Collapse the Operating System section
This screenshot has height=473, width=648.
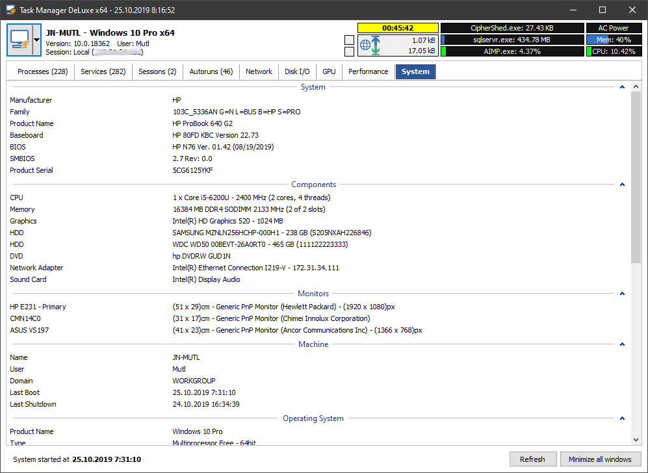tap(622, 418)
